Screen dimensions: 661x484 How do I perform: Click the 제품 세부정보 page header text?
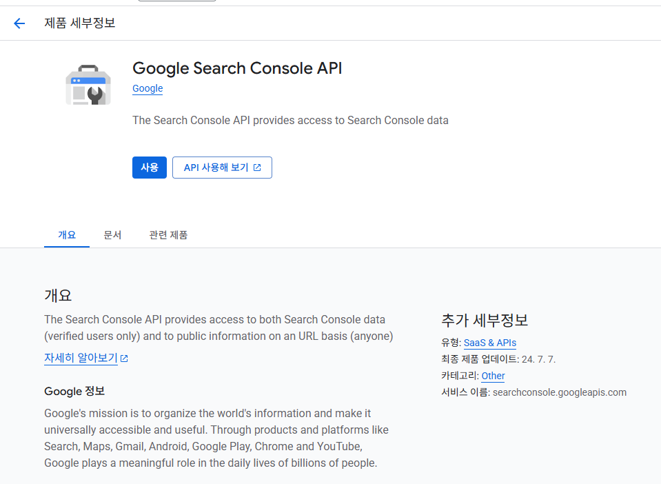click(80, 23)
